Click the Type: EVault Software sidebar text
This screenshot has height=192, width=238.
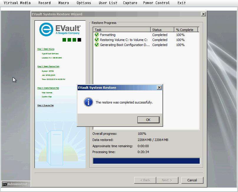coord(50,54)
